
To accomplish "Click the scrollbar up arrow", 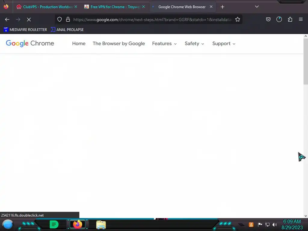I will pyautogui.click(x=306, y=36).
